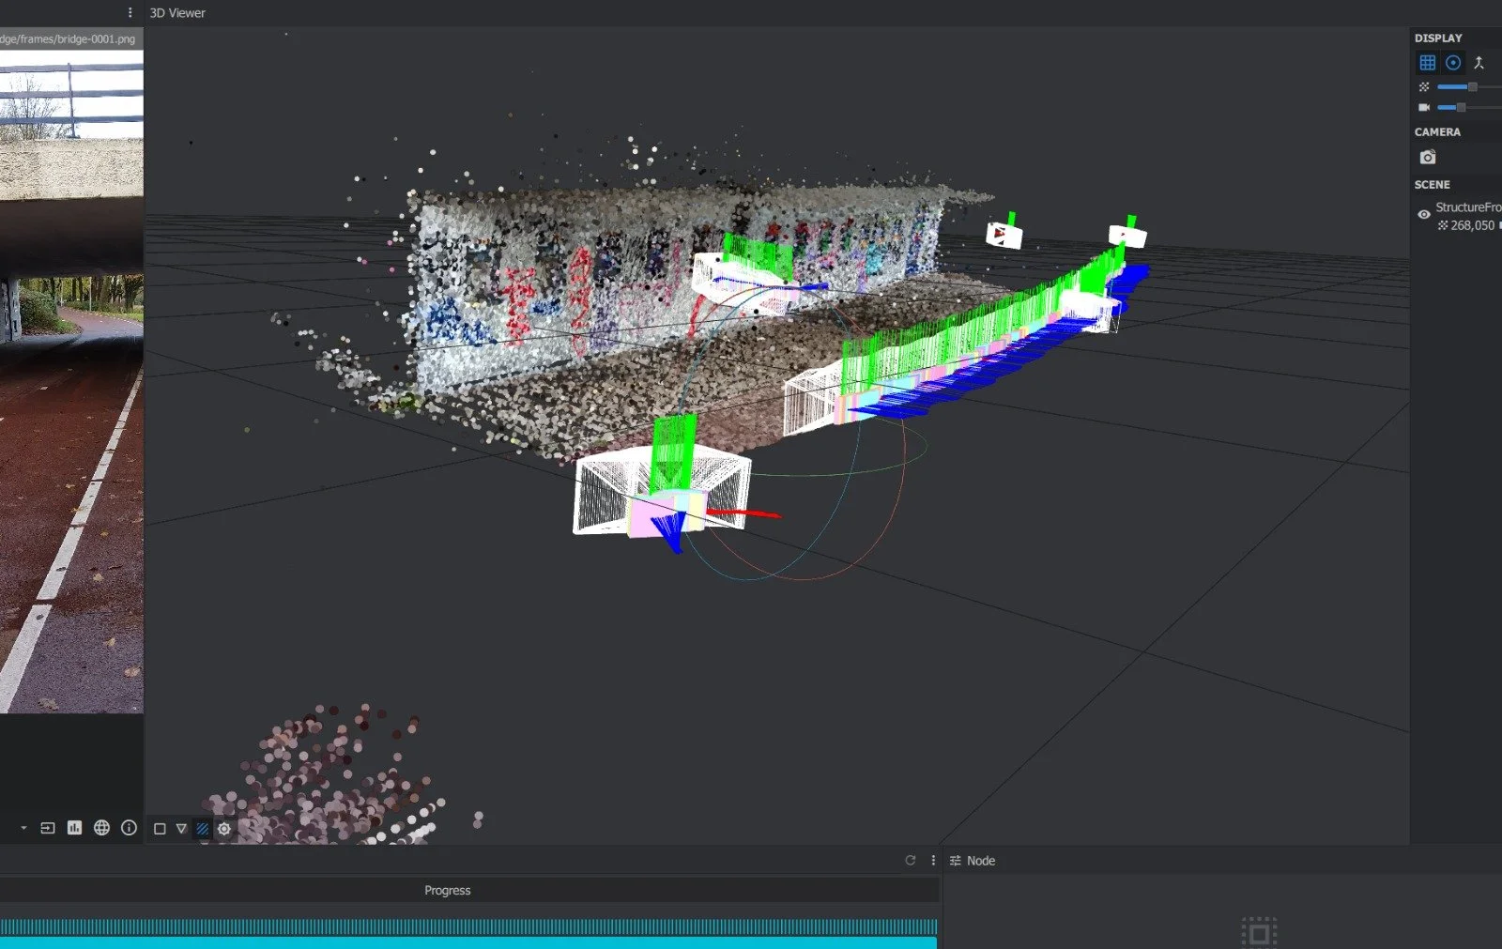Click the 268,050 point count
This screenshot has width=1502, height=949.
coord(1472,225)
